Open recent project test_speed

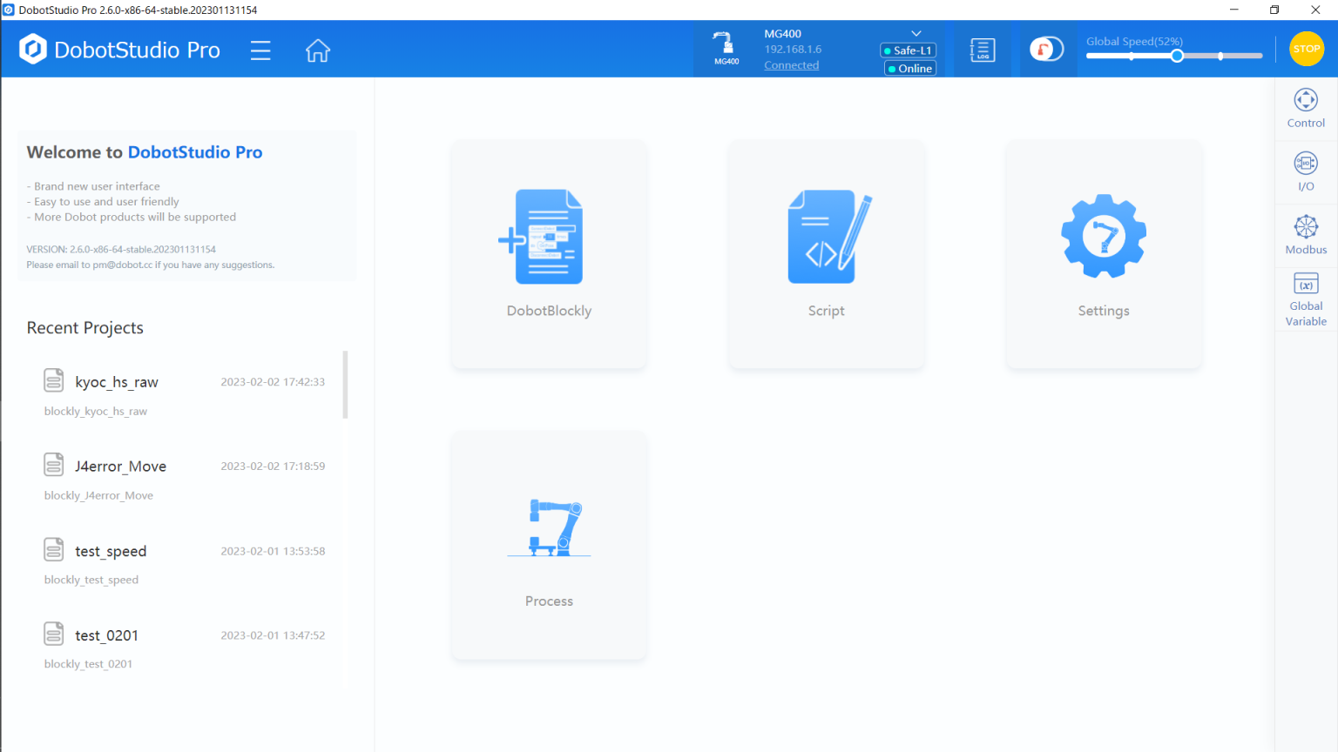tap(111, 551)
